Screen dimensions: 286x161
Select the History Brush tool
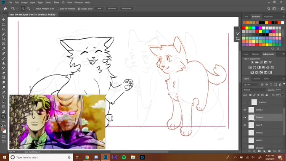pos(3,68)
